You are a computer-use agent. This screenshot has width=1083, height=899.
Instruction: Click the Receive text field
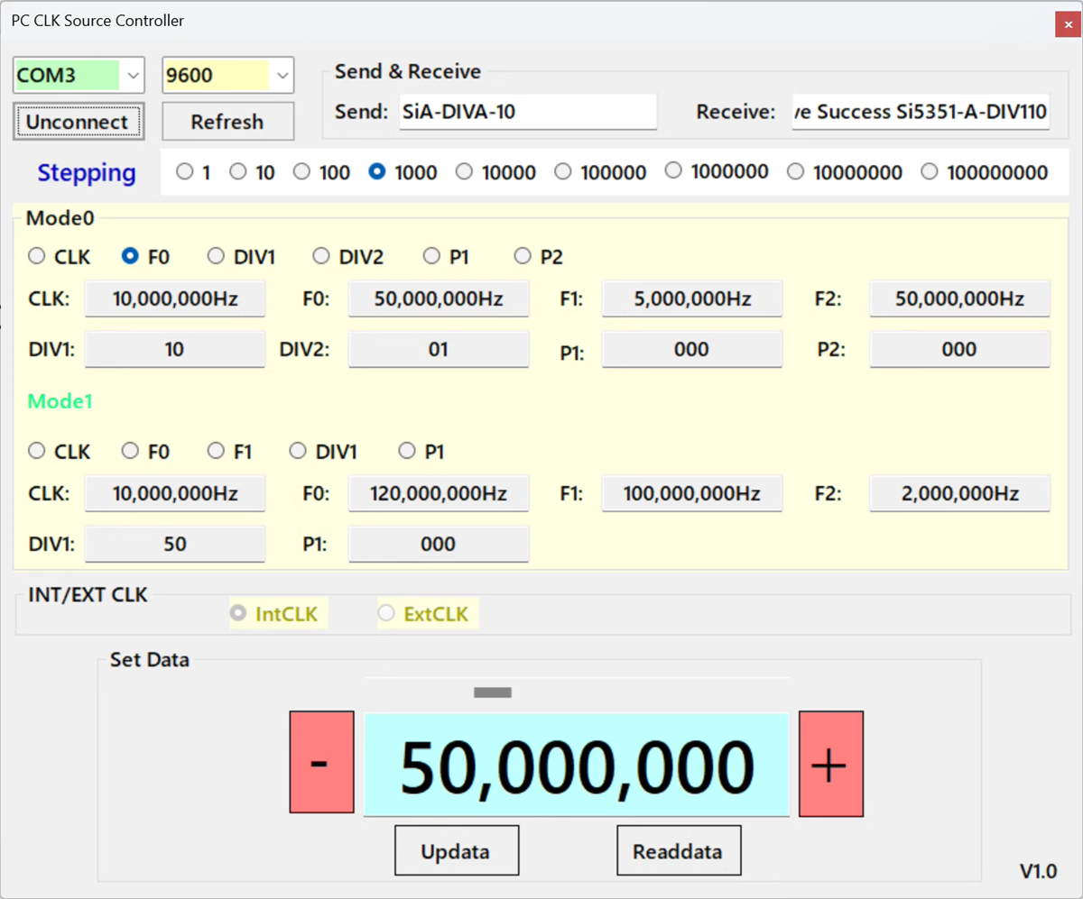coord(920,112)
